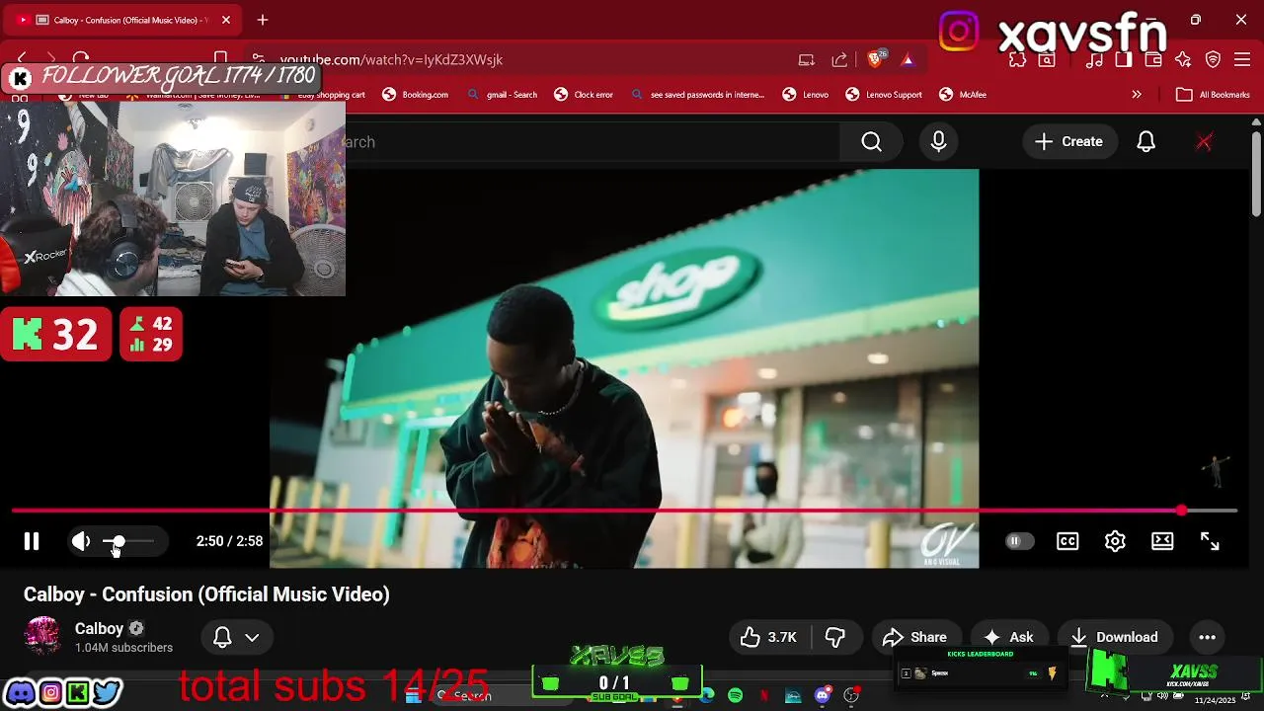Click the 1.04M subscribers text
The height and width of the screenshot is (711, 1264).
(x=123, y=648)
